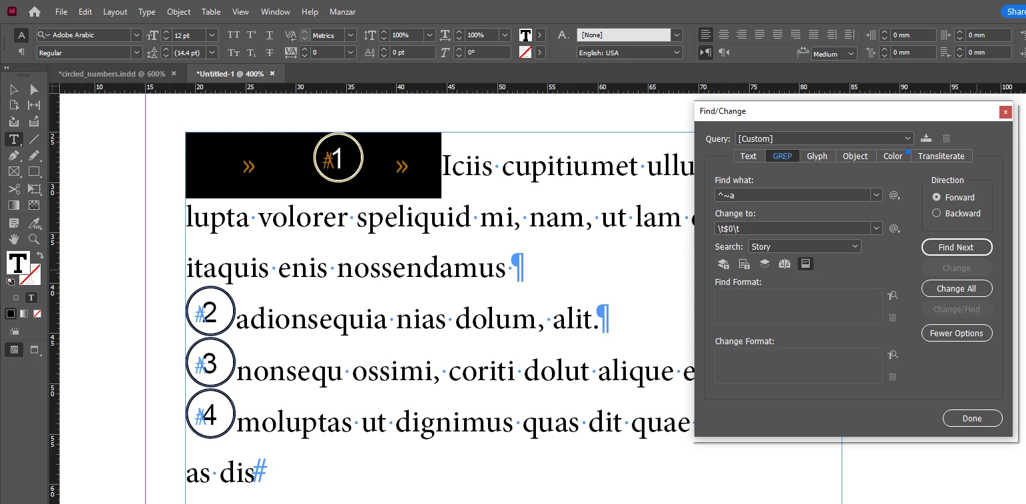Enable Left-to-Right Paragraph Direction

(x=706, y=53)
